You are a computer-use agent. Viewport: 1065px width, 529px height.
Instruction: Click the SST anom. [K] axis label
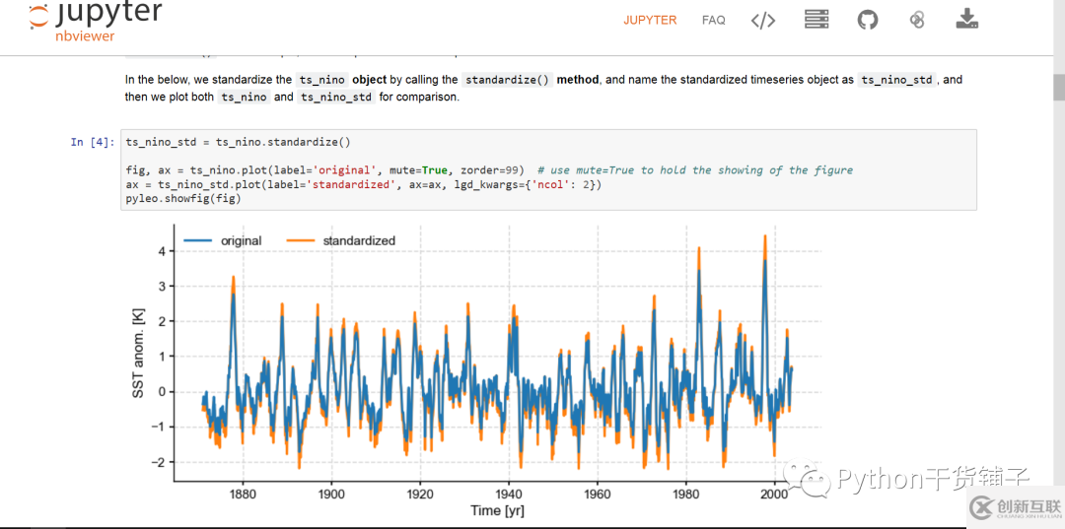click(139, 353)
